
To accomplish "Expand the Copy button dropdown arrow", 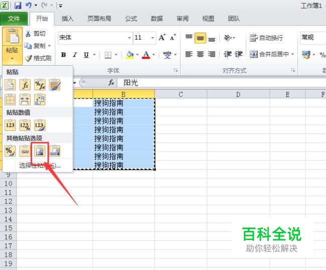I will point(49,46).
